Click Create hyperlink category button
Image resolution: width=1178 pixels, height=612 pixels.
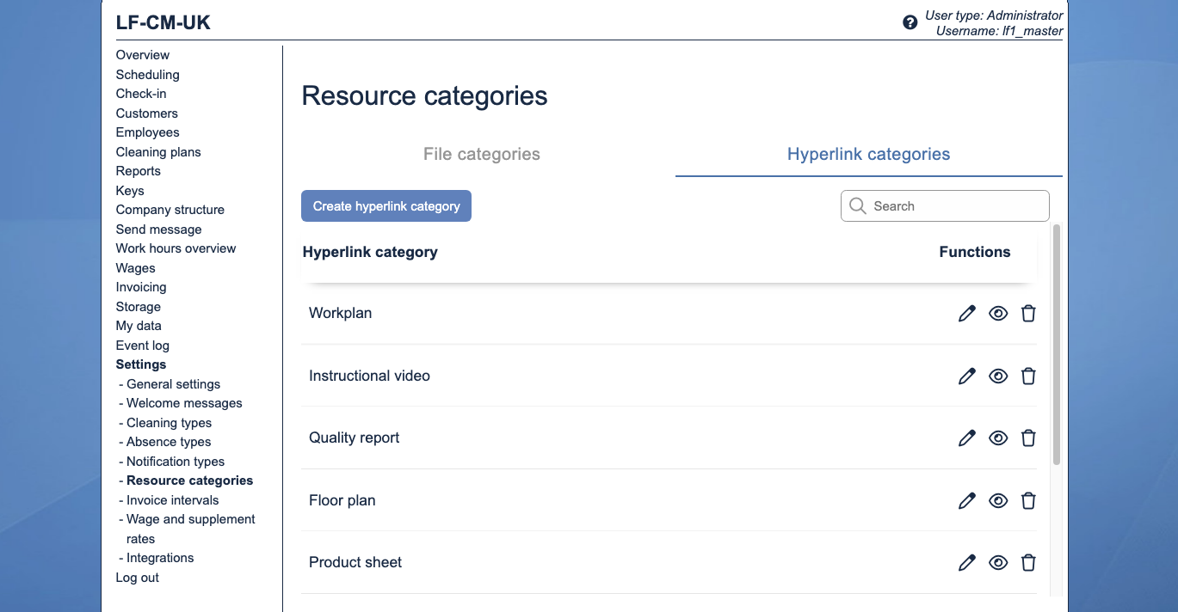pyautogui.click(x=386, y=206)
